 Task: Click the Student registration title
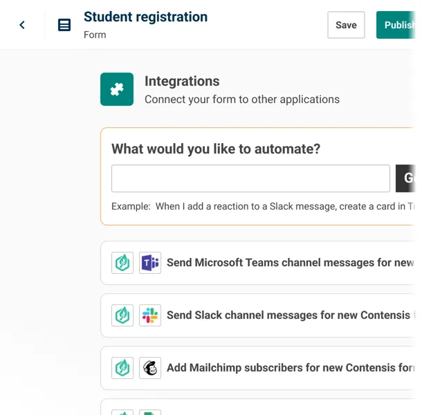[145, 17]
